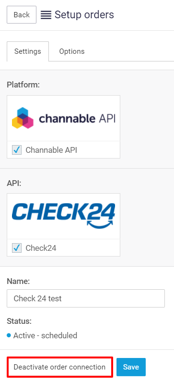Toggle the Check24 checkbox
Viewport: 174px width, 382px height.
pyautogui.click(x=17, y=248)
